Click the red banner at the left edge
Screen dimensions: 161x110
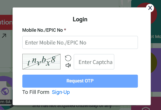tap(6, 23)
